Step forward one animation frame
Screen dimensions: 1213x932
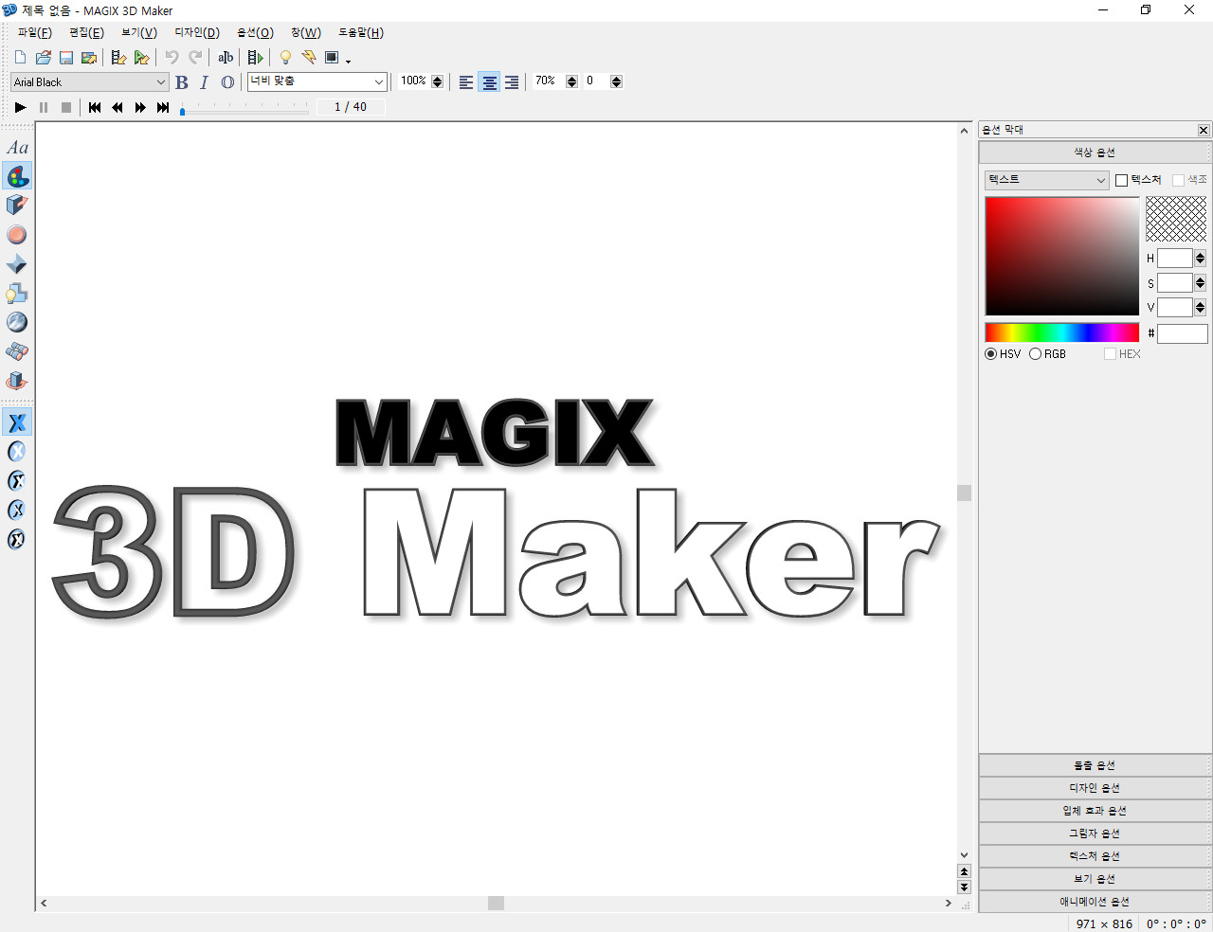(x=140, y=108)
